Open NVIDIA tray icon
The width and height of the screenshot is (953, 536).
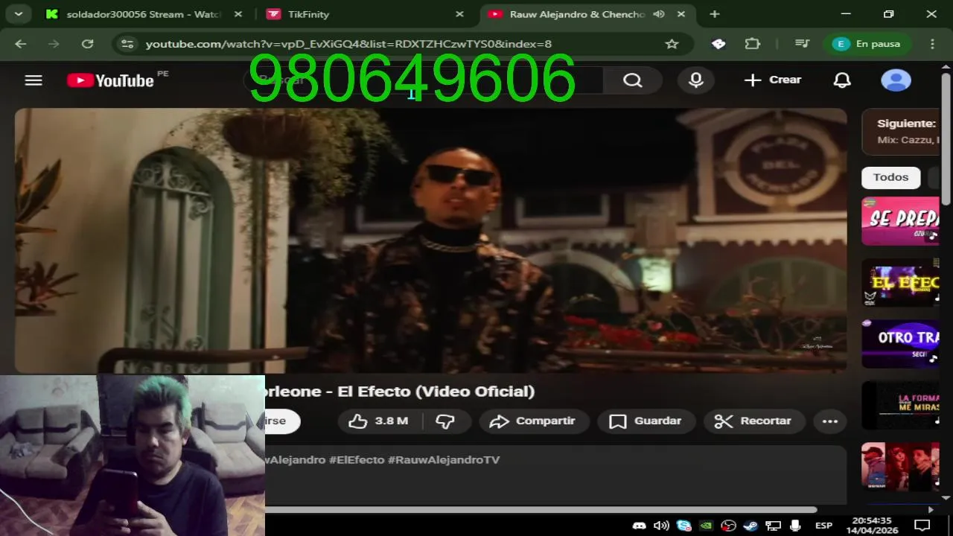coord(706,526)
